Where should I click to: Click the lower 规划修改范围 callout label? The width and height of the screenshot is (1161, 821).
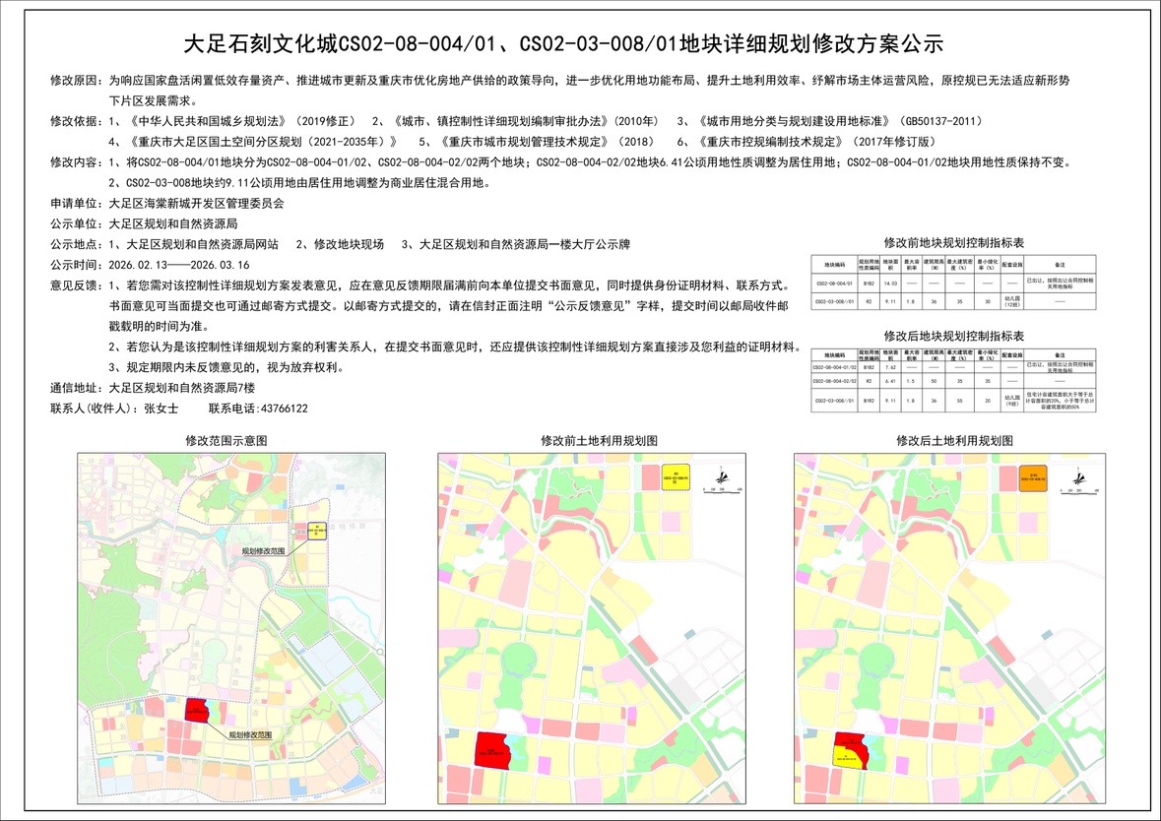point(250,734)
